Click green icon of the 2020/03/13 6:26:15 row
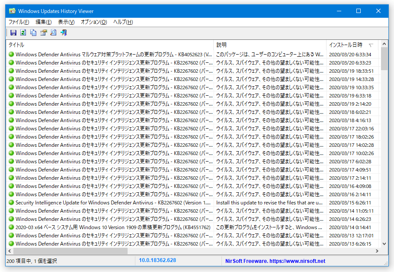This screenshot has width=394, height=272. (x=11, y=243)
